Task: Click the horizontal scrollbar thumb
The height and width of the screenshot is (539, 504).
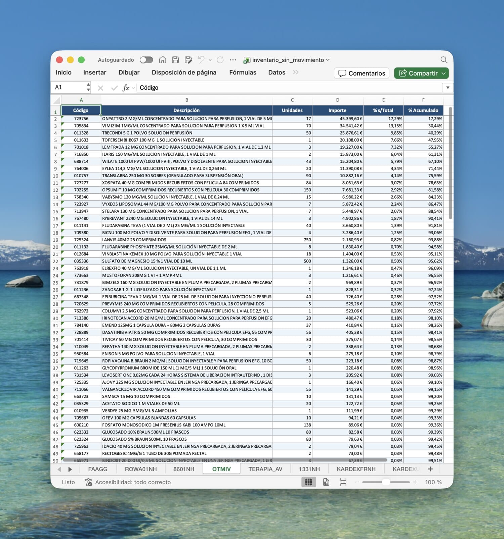Action: (225, 460)
